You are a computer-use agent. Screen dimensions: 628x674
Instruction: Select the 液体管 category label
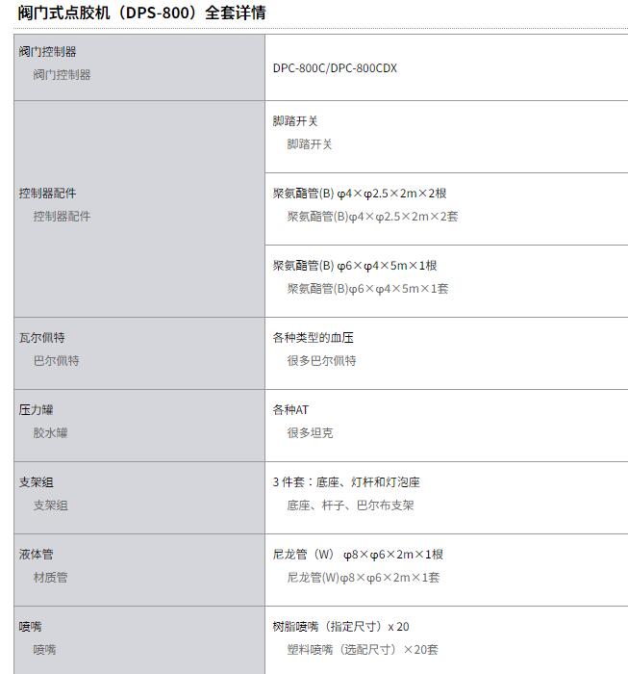point(36,555)
